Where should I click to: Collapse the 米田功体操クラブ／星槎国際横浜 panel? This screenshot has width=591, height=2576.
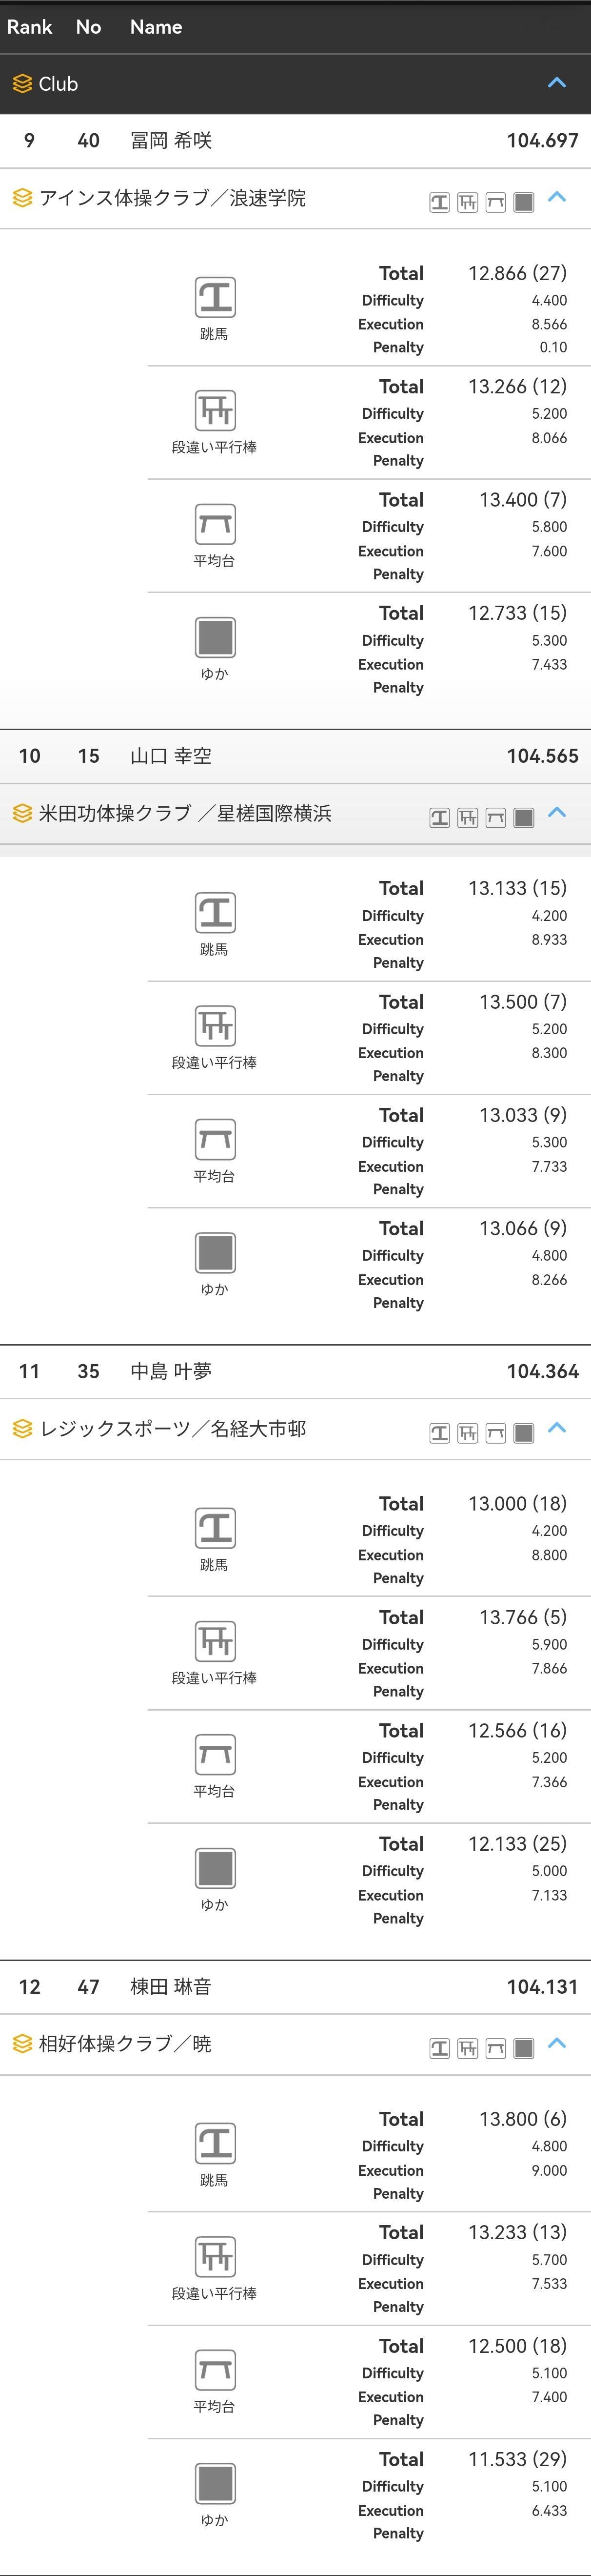[x=557, y=814]
